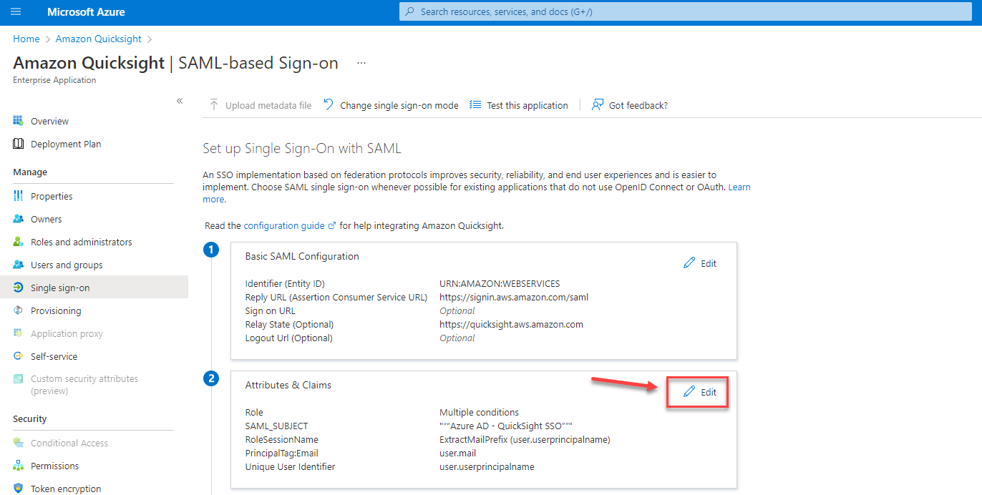Click the pencil icon in Basic SAML Configuration
This screenshot has width=982, height=495.
tap(689, 263)
